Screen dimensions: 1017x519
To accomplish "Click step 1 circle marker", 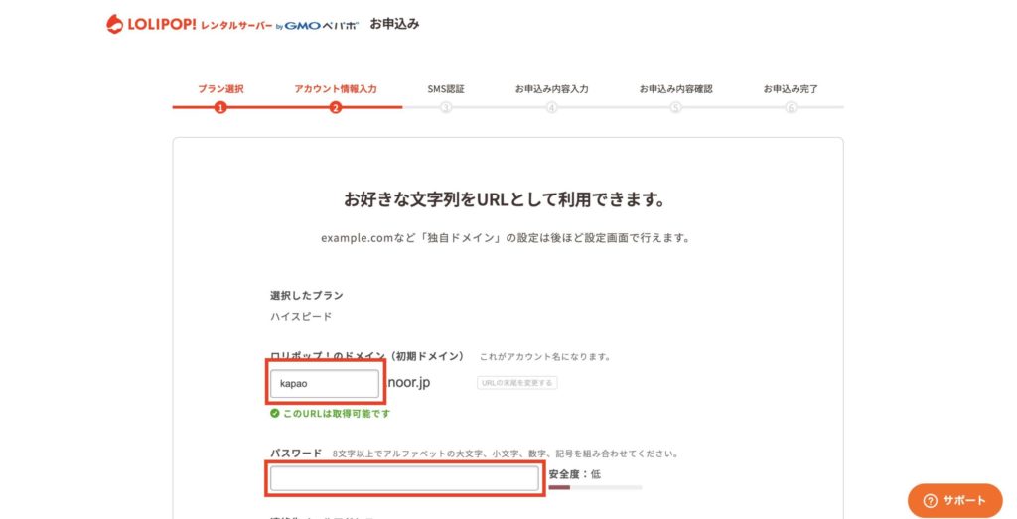I will (220, 107).
